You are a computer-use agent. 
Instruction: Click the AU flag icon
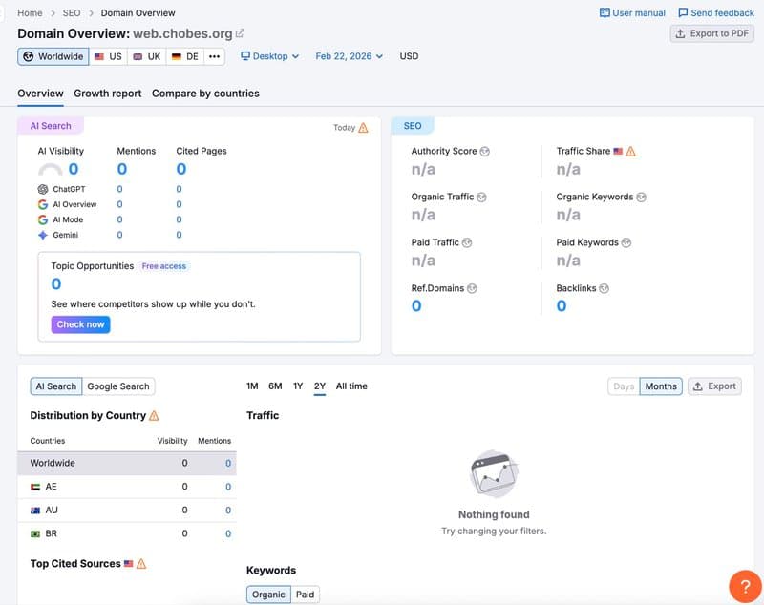[35, 511]
